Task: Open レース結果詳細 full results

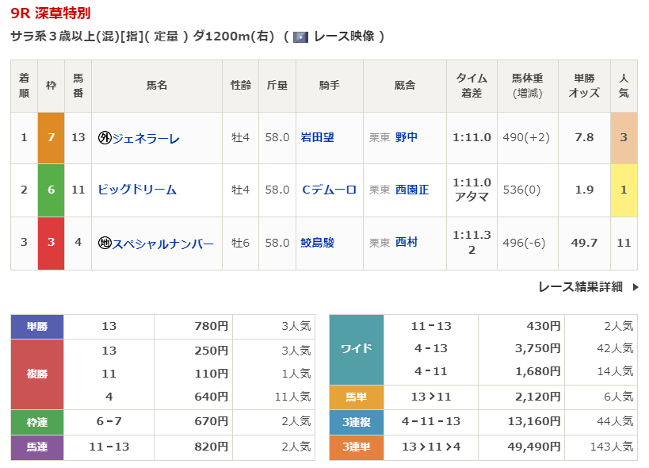Action: click(x=580, y=287)
